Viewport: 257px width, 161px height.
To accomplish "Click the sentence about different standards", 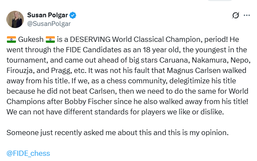I will [x=115, y=112].
